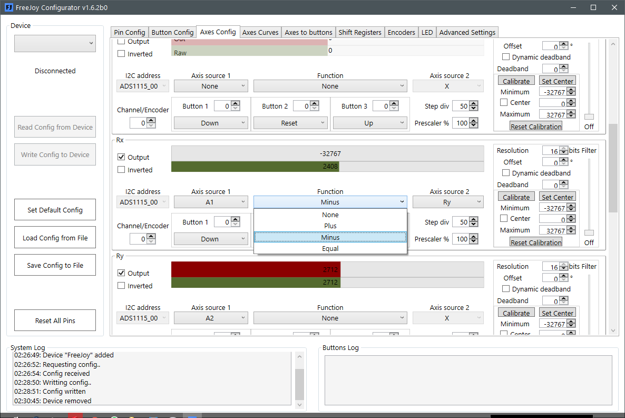The height and width of the screenshot is (418, 625).
Task: Enable the Rx axis Center checkbox
Action: coord(504,218)
